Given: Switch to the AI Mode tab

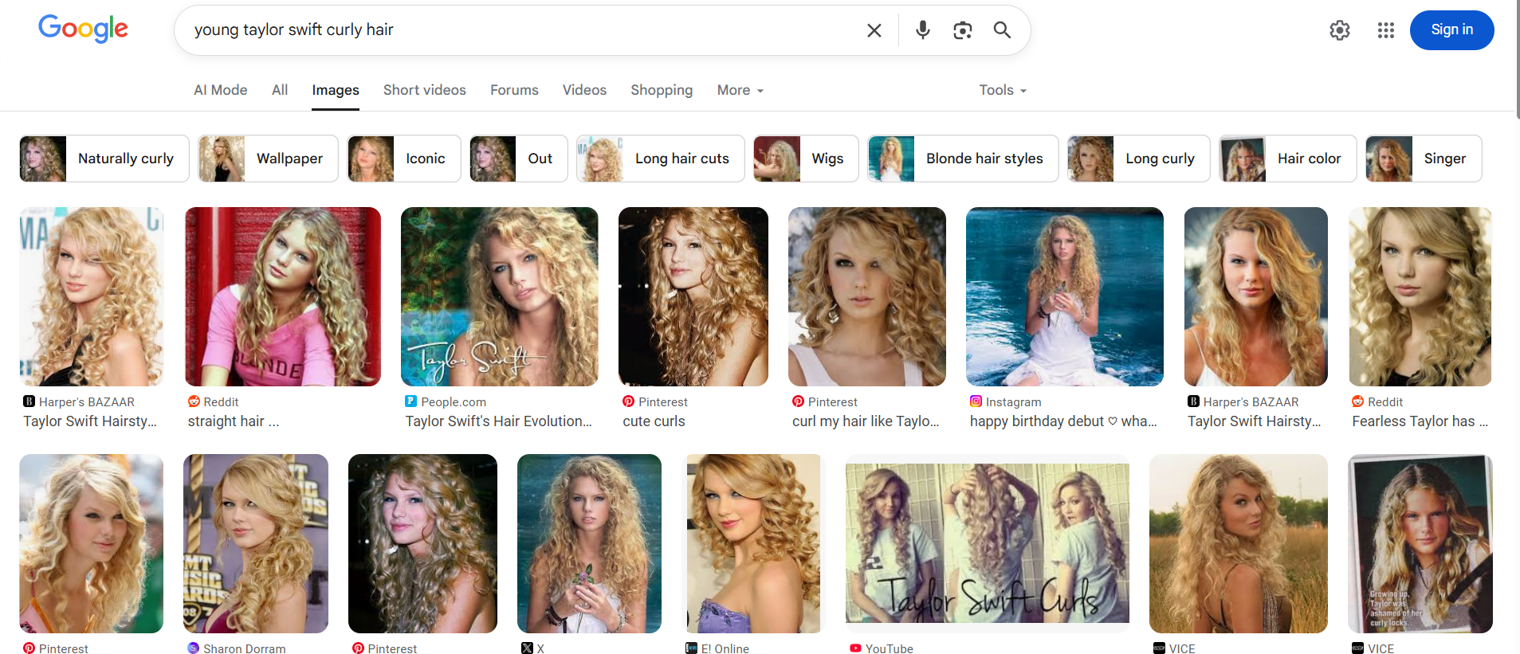Looking at the screenshot, I should click(x=221, y=90).
